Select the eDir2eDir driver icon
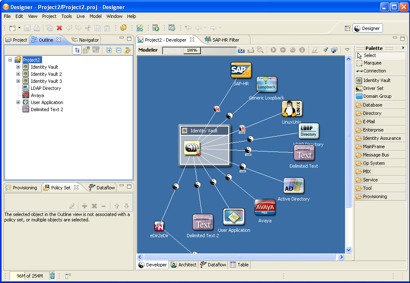Screen dimensions: 410x283 pos(159,226)
